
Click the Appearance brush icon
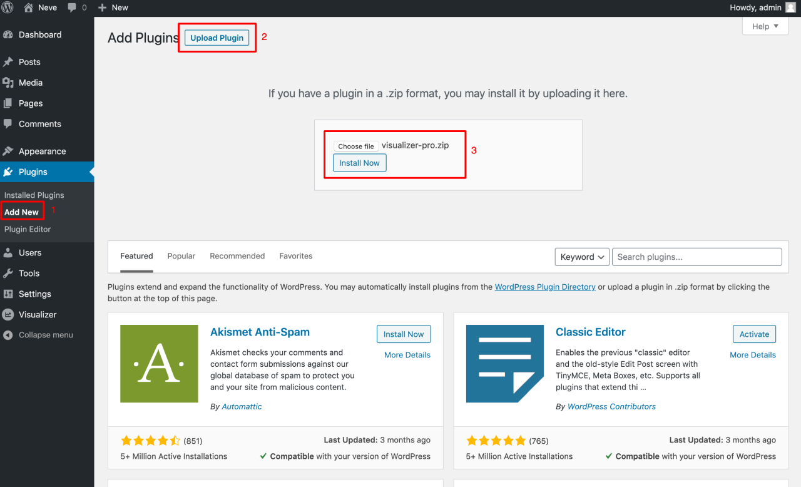tap(8, 151)
